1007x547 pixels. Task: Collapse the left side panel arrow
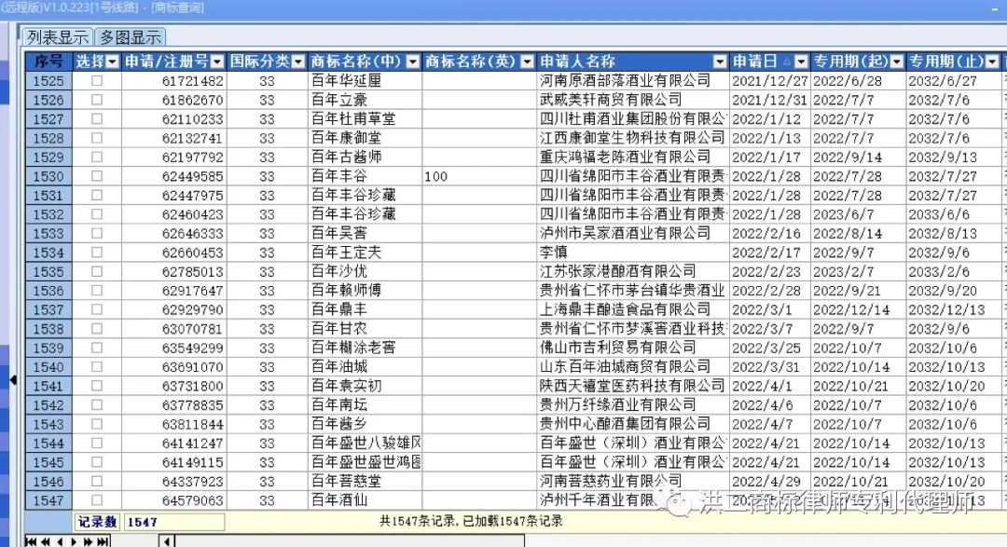point(13,380)
